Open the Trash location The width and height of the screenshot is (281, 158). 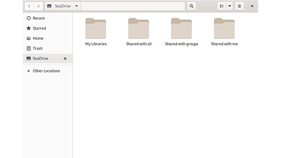(37, 49)
